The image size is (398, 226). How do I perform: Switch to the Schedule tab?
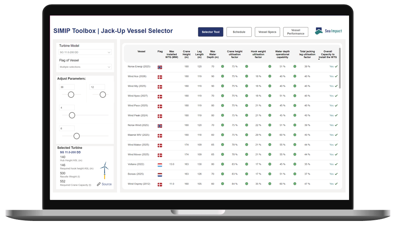coord(239,32)
